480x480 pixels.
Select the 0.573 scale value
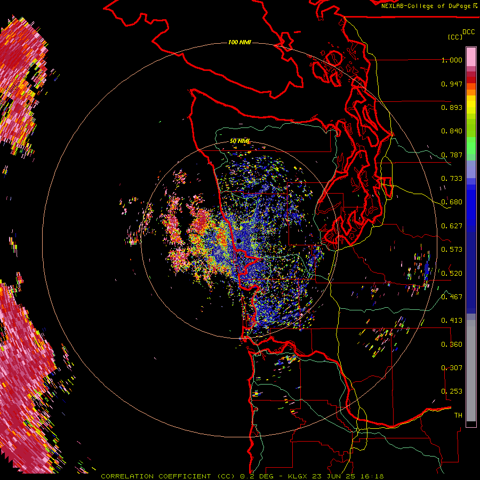pyautogui.click(x=452, y=250)
